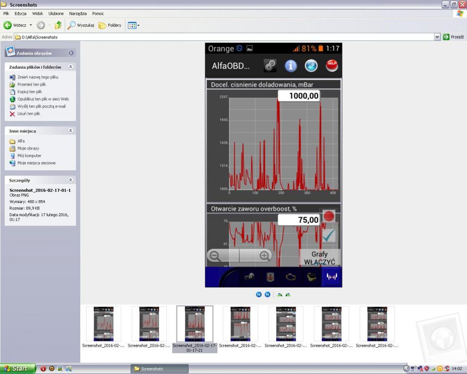
Task: Click the Up folder toolbar icon
Action: pos(58,25)
